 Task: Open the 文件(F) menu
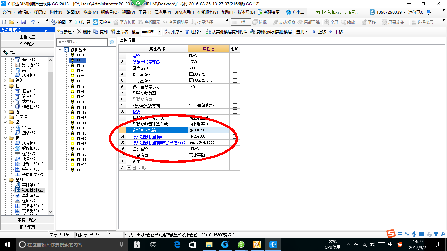coord(9,12)
